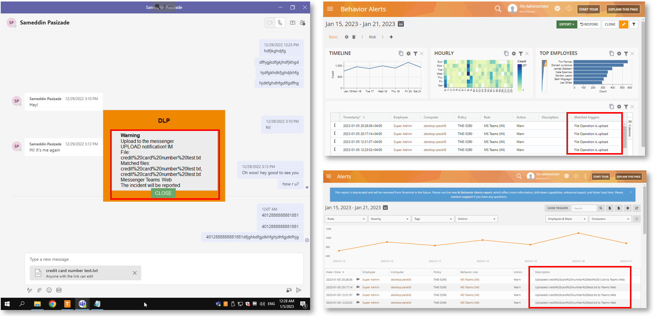Add a new dashboard tab with plus

pos(391,37)
